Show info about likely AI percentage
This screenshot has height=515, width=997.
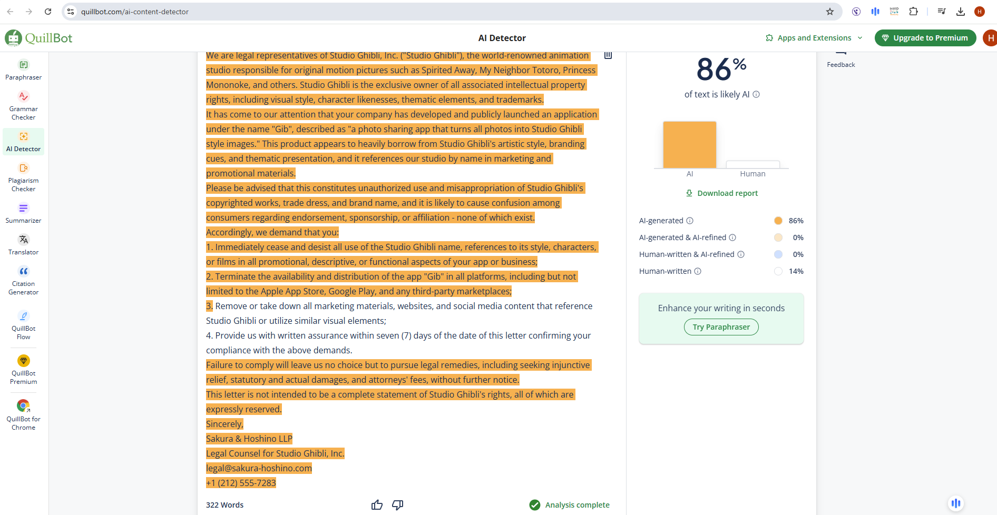[x=756, y=95]
